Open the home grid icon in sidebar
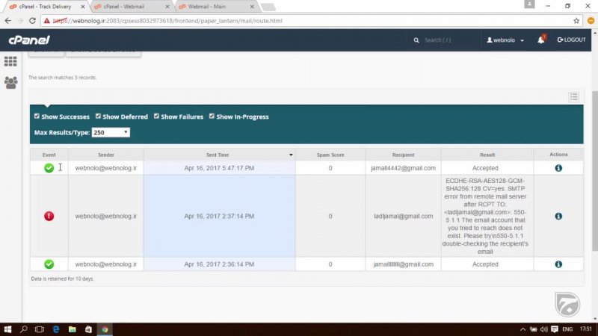This screenshot has width=598, height=336. click(10, 61)
